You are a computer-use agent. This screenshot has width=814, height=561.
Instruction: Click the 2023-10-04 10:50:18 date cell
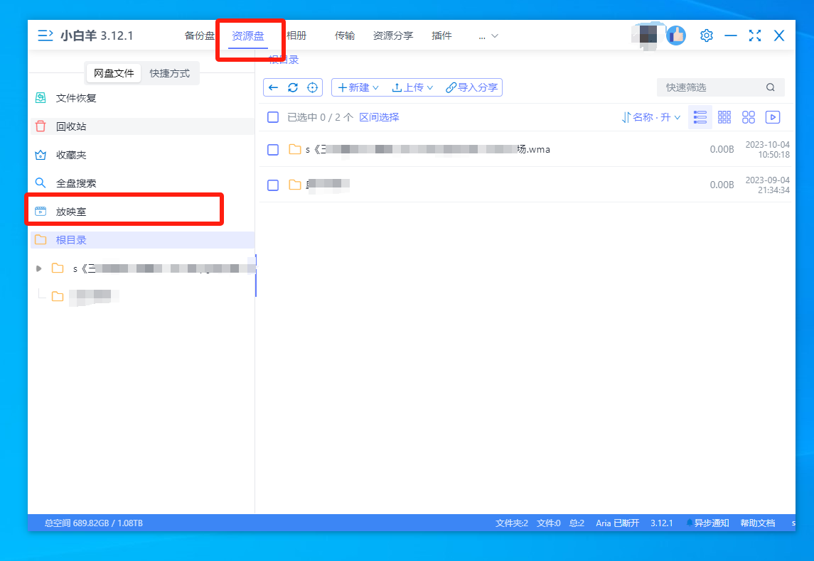click(767, 149)
